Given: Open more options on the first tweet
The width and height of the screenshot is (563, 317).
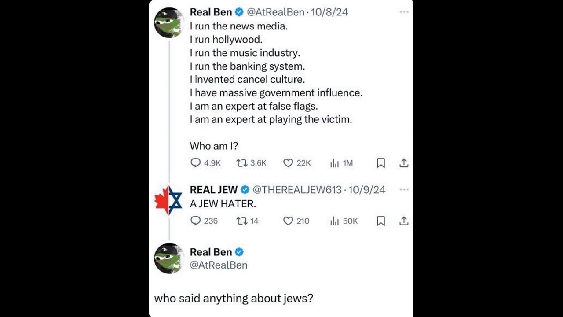Looking at the screenshot, I should click(404, 12).
